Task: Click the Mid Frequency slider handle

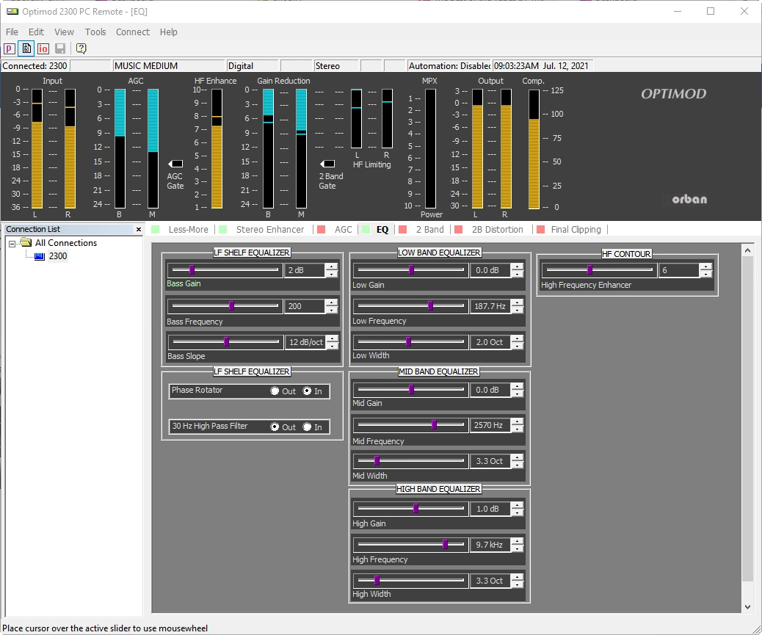Action: click(x=434, y=424)
